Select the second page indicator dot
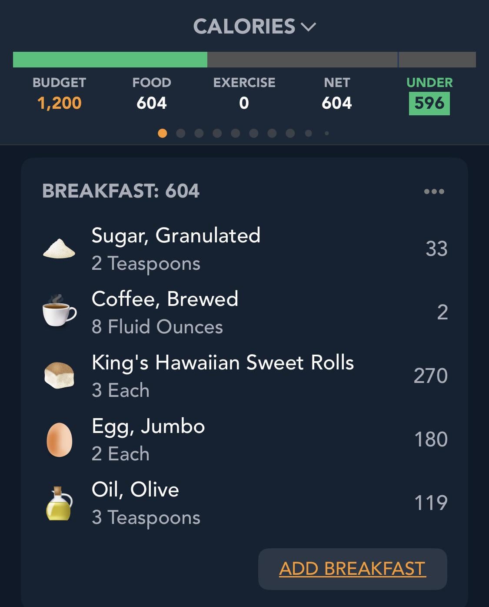Image resolution: width=489 pixels, height=607 pixels. click(x=181, y=133)
